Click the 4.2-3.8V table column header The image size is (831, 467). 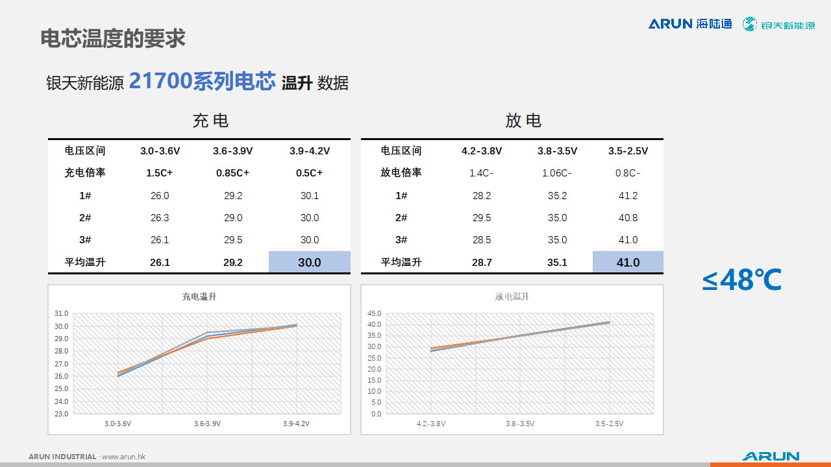pos(482,151)
